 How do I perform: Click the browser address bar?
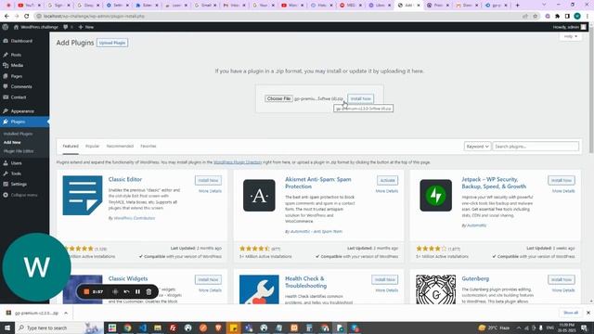pos(278,17)
